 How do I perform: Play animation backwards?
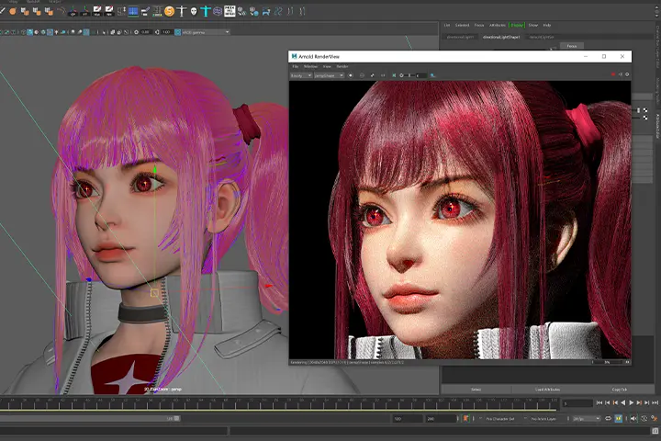coord(623,402)
